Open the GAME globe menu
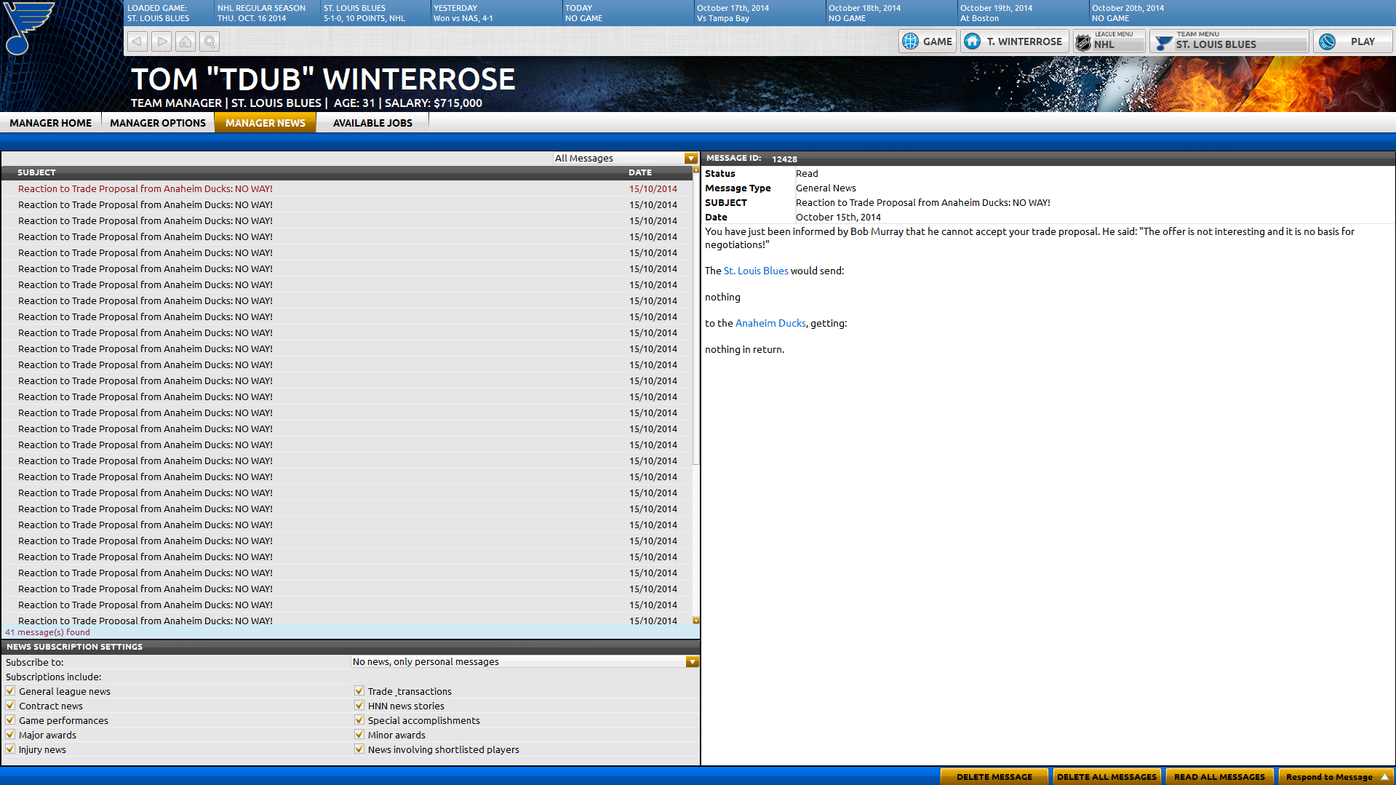Image resolution: width=1396 pixels, height=785 pixels. click(928, 41)
